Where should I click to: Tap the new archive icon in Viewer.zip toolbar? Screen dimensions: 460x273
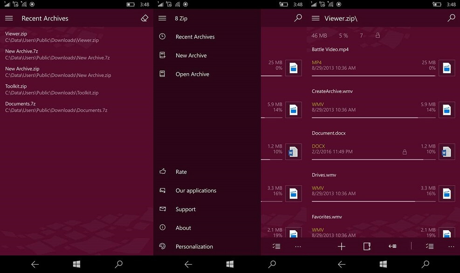click(x=367, y=246)
